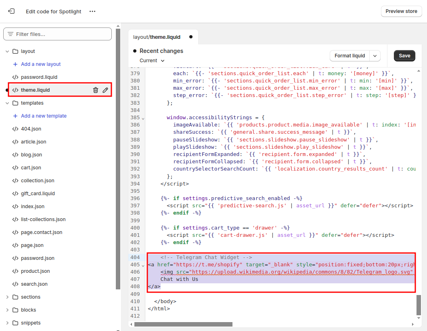Click the file icon beside 404.json
This screenshot has width=427, height=331.
tap(15, 129)
